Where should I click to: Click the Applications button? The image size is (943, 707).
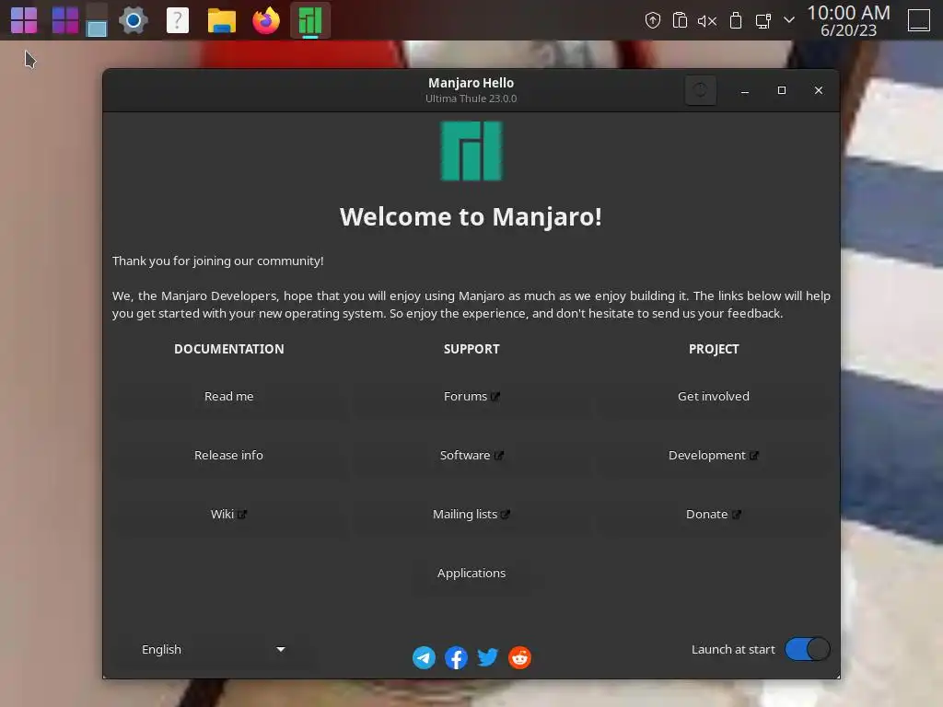pos(471,573)
